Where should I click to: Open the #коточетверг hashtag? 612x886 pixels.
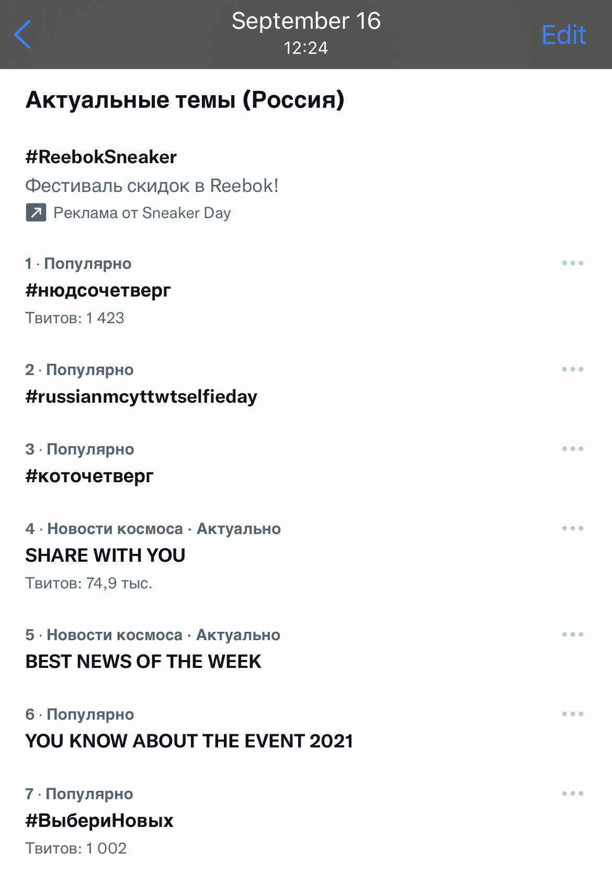[x=89, y=476]
